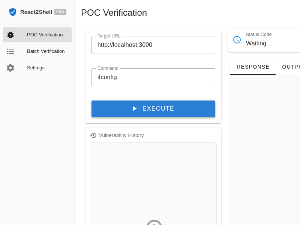The image size is (300, 225).
Task: Click the Status Code clock icon
Action: tap(237, 40)
